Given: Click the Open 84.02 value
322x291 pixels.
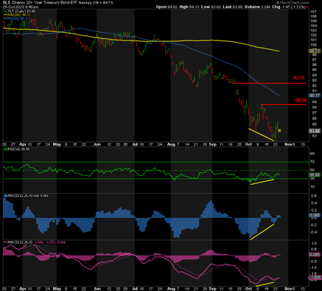Looking at the screenshot, I should [167, 7].
